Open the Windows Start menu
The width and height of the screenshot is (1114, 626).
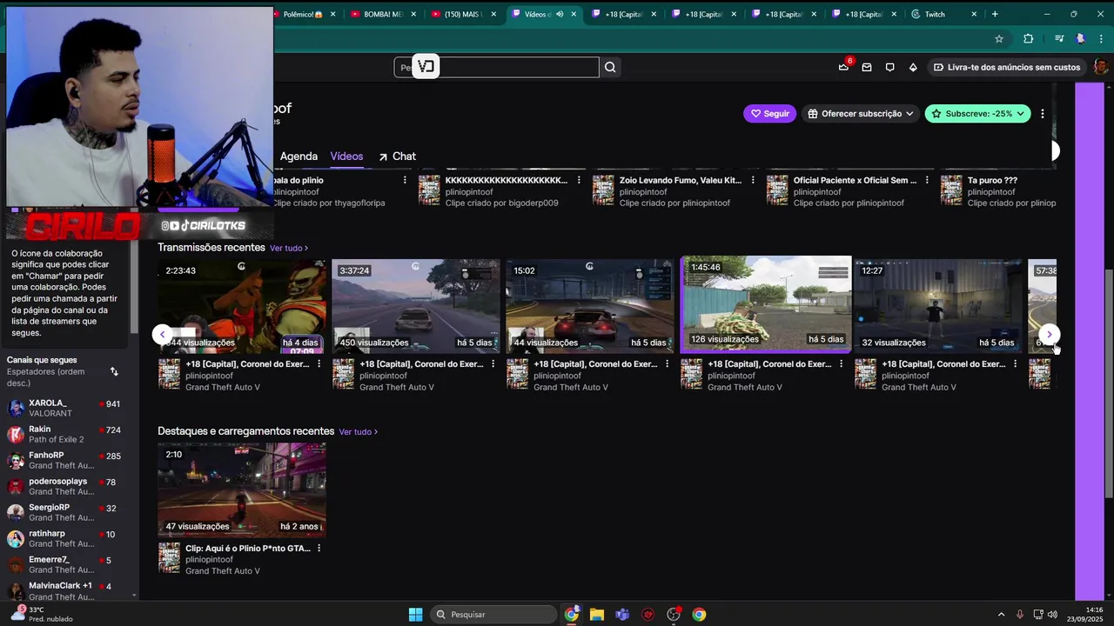tap(416, 615)
